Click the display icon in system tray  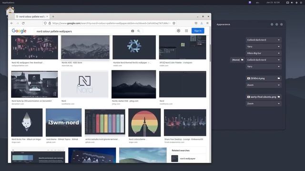pyautogui.click(x=287, y=2)
